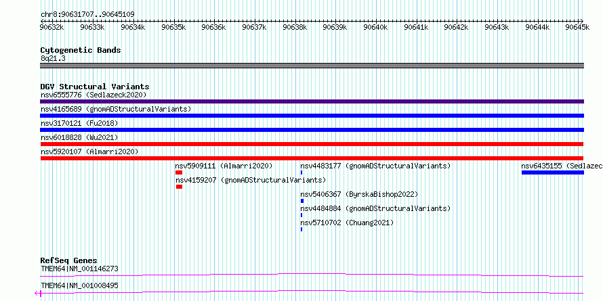This screenshot has height=301, width=603.
Task: Click the 8q21.3 cytogenetic band bar
Action: coord(312,66)
